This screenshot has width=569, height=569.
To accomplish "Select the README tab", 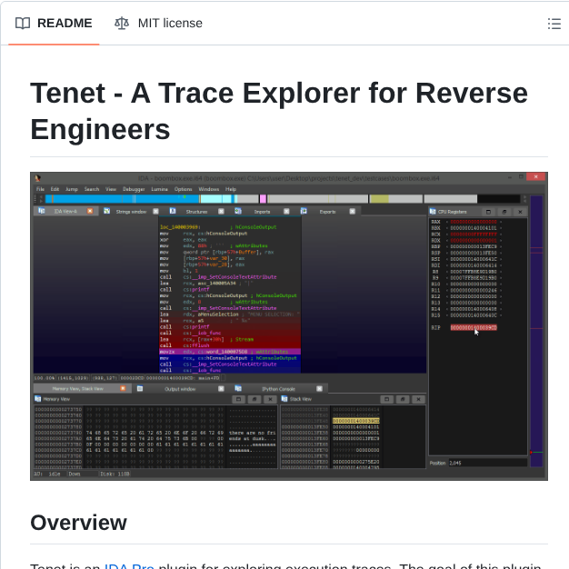I will click(x=53, y=24).
